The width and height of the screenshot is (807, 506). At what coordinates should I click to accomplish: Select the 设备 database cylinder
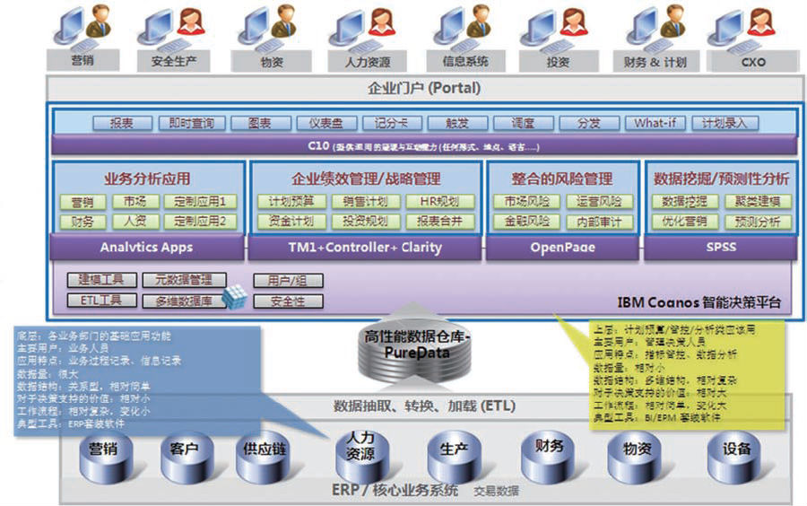pyautogui.click(x=735, y=457)
